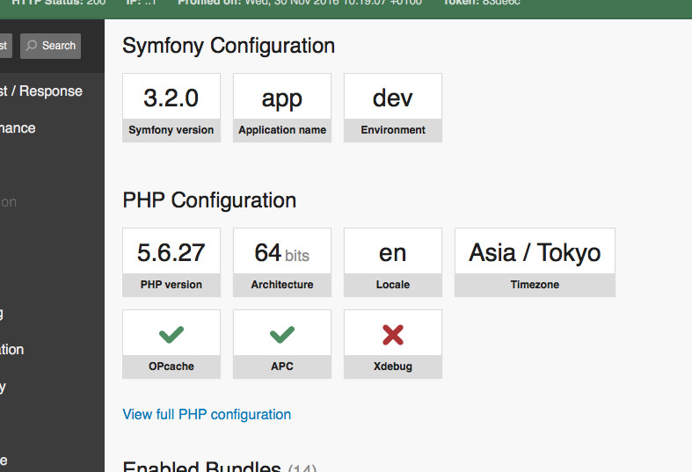Click the app Application name card
The width and height of the screenshot is (692, 472).
[282, 107]
